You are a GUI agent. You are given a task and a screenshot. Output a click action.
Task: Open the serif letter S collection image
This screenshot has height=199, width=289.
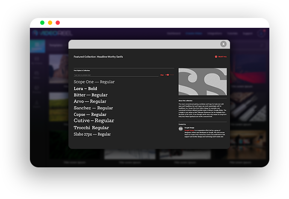203,82
